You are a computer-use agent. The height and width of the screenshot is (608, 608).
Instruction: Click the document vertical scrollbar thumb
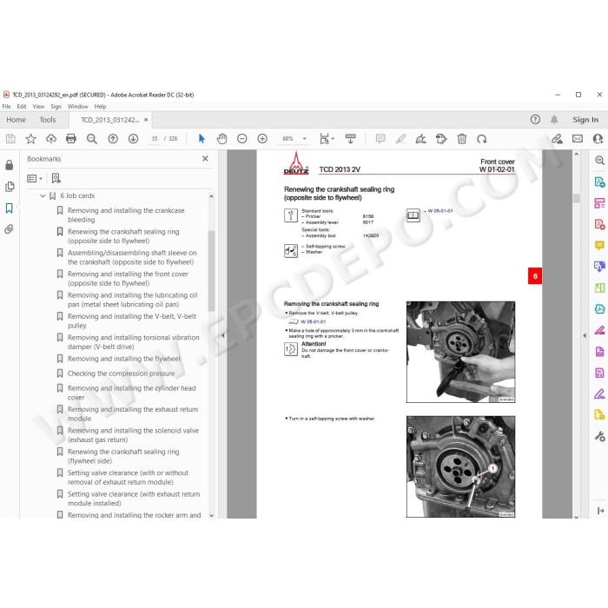tap(576, 198)
